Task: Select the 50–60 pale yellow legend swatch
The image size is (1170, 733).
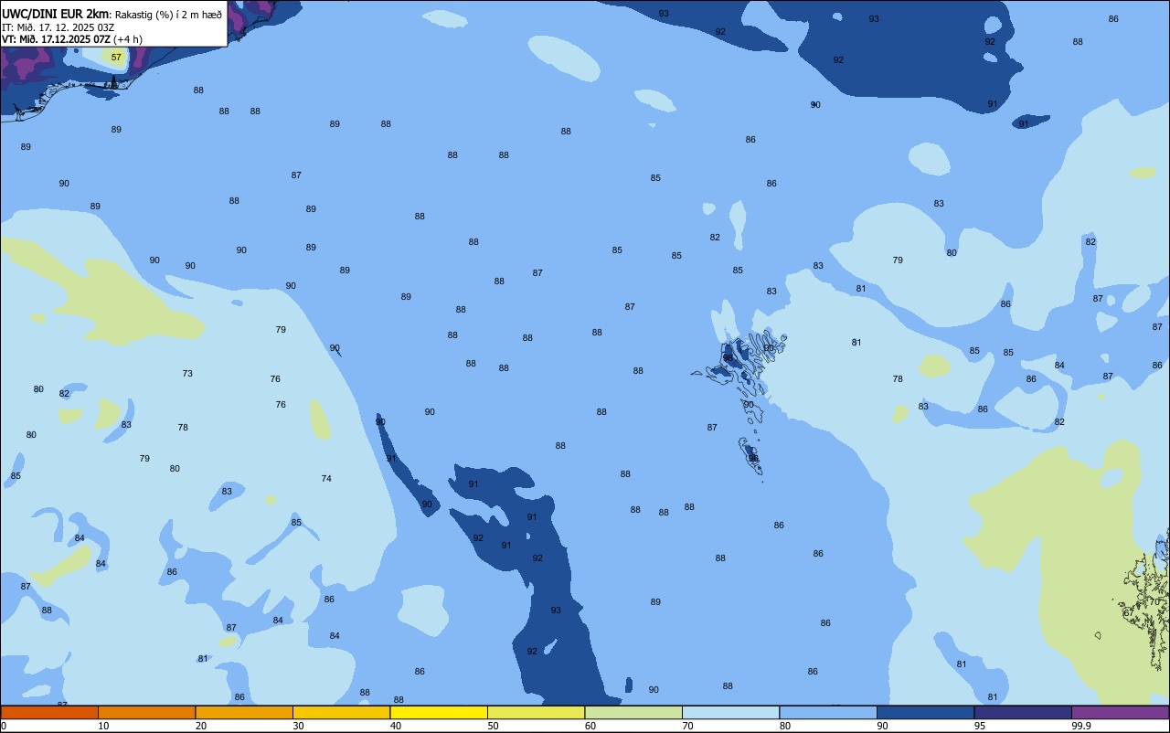Action: click(x=536, y=712)
